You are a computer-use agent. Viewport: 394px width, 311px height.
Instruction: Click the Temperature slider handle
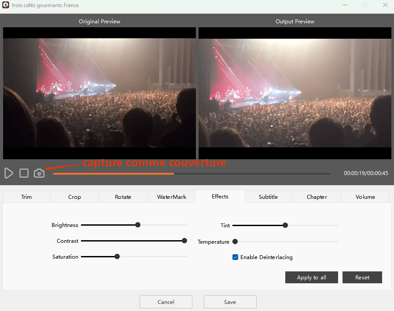(x=235, y=241)
